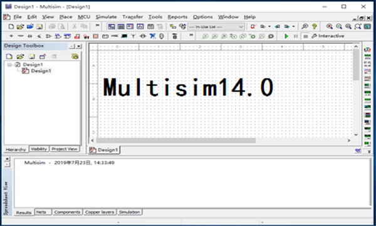Open the Simulate menu
The height and width of the screenshot is (226, 376).
click(107, 17)
